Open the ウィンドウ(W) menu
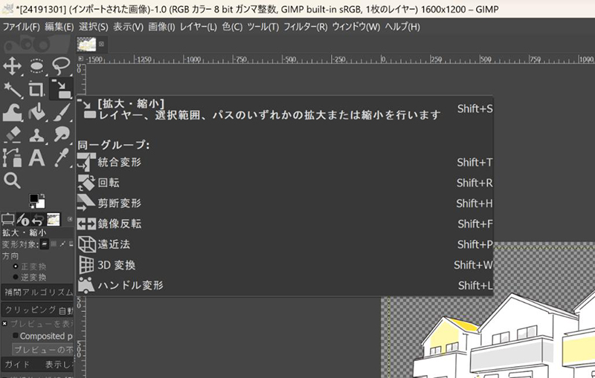Screen dimensions: 595x378 [356, 27]
